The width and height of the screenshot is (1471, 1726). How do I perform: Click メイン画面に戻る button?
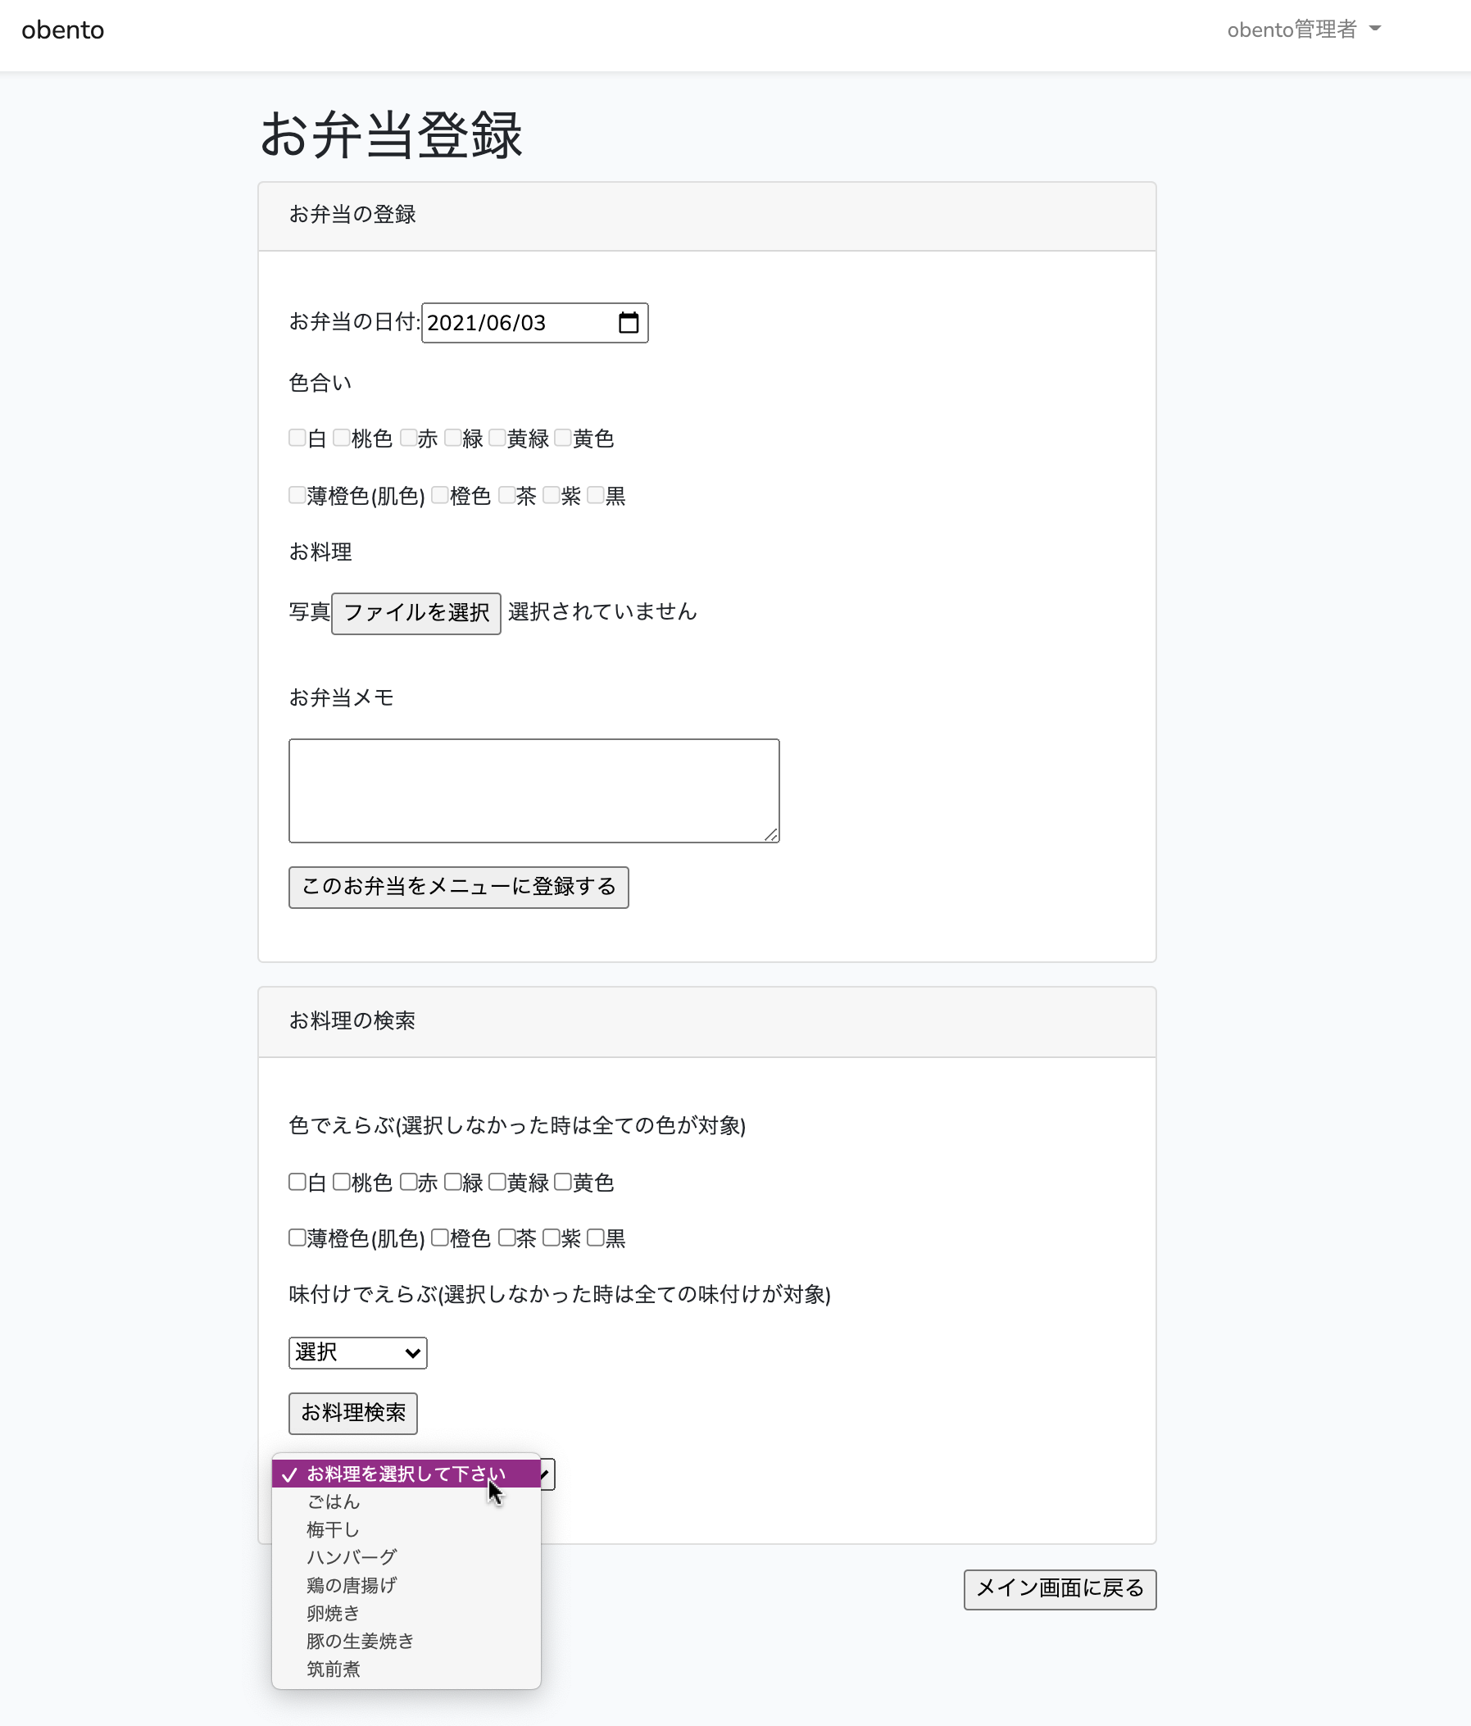1059,1588
